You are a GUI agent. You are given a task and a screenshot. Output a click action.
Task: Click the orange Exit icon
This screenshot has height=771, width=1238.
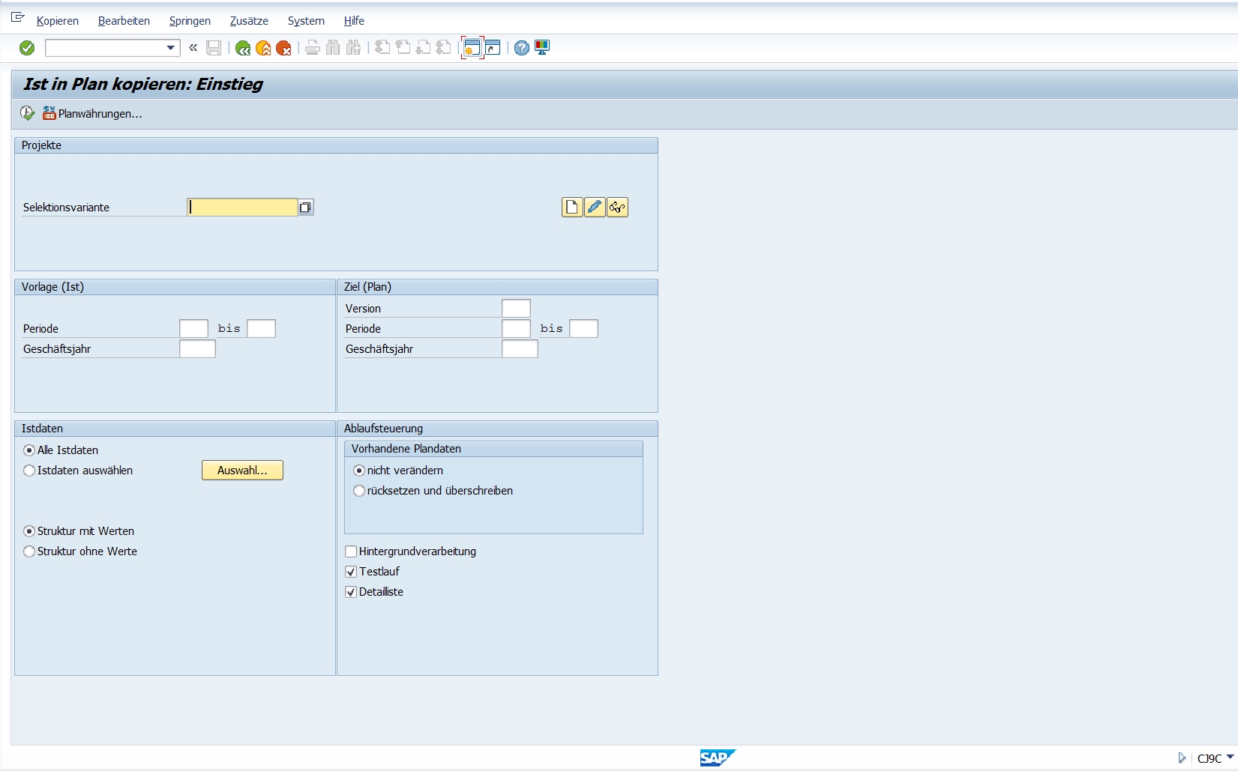click(263, 48)
